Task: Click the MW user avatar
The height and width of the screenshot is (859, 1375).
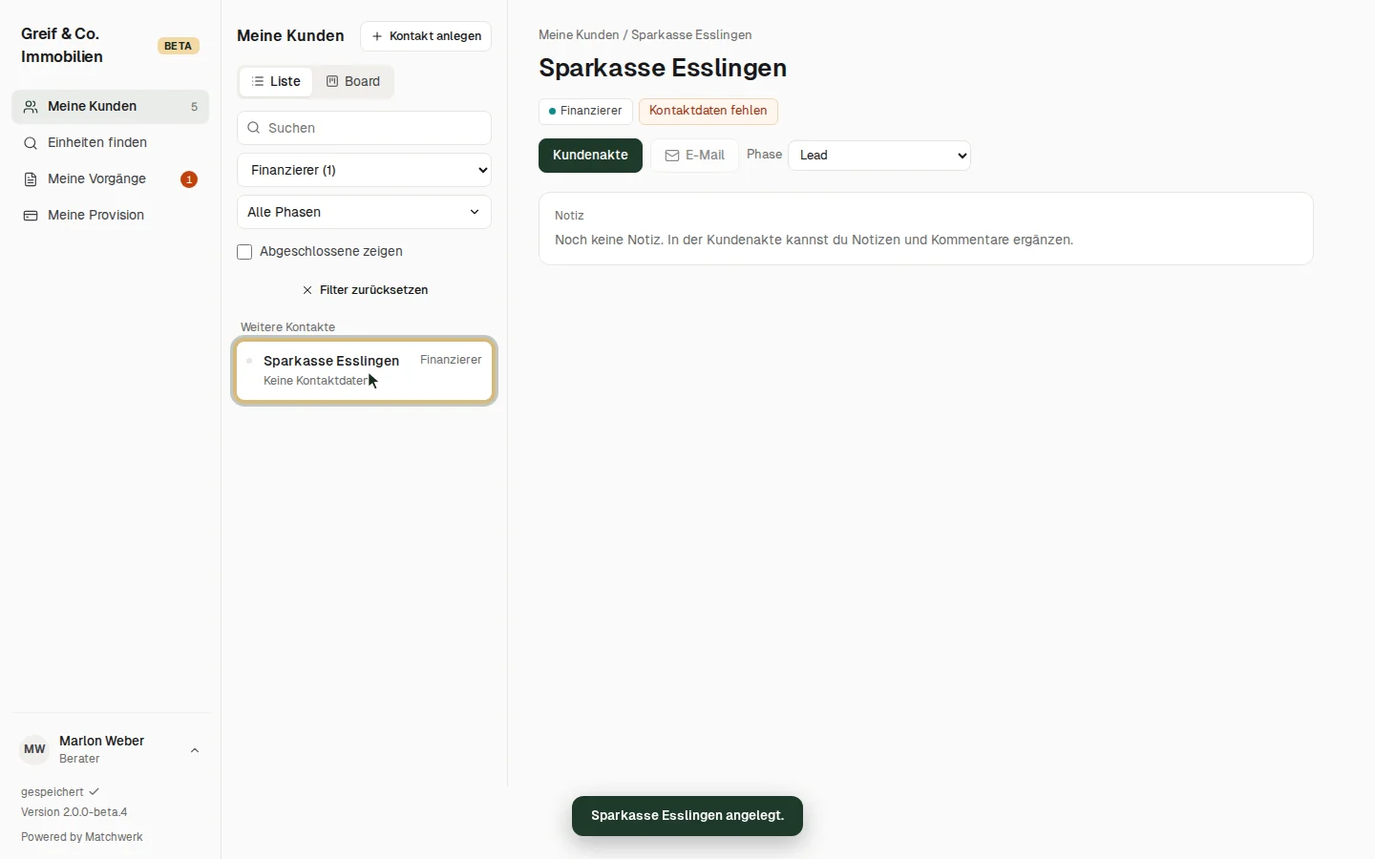Action: pos(34,750)
